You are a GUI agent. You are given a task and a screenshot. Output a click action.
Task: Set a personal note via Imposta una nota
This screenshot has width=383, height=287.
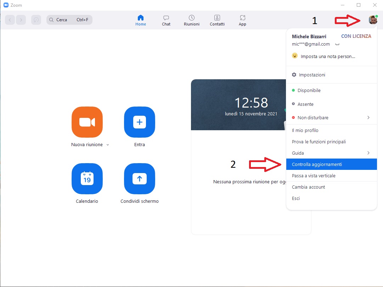(x=328, y=56)
